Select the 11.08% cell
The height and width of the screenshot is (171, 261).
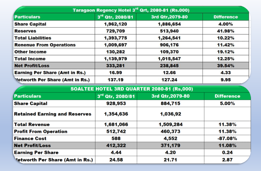(227, 145)
